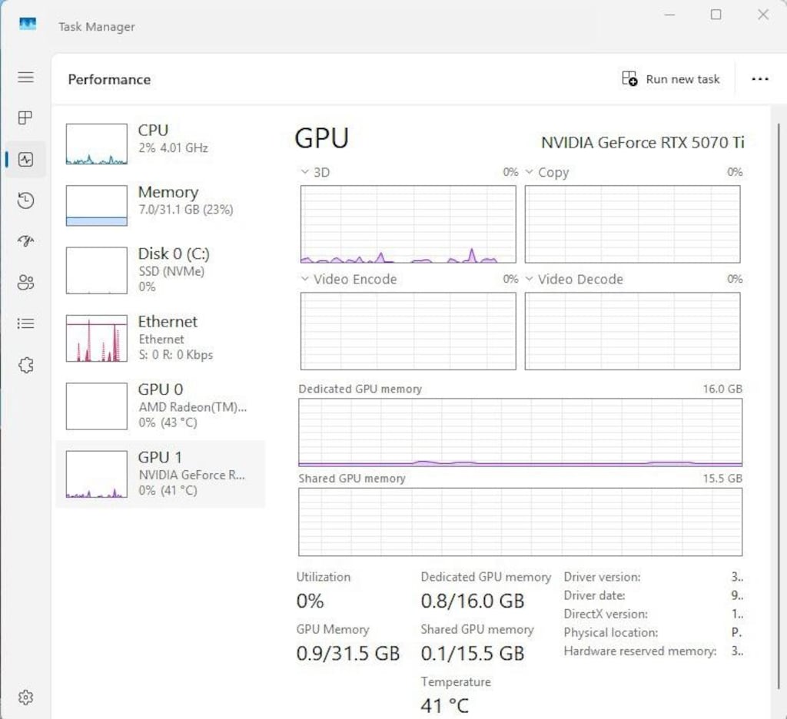Select the CPU performance entry
This screenshot has height=719, width=787.
pos(161,144)
